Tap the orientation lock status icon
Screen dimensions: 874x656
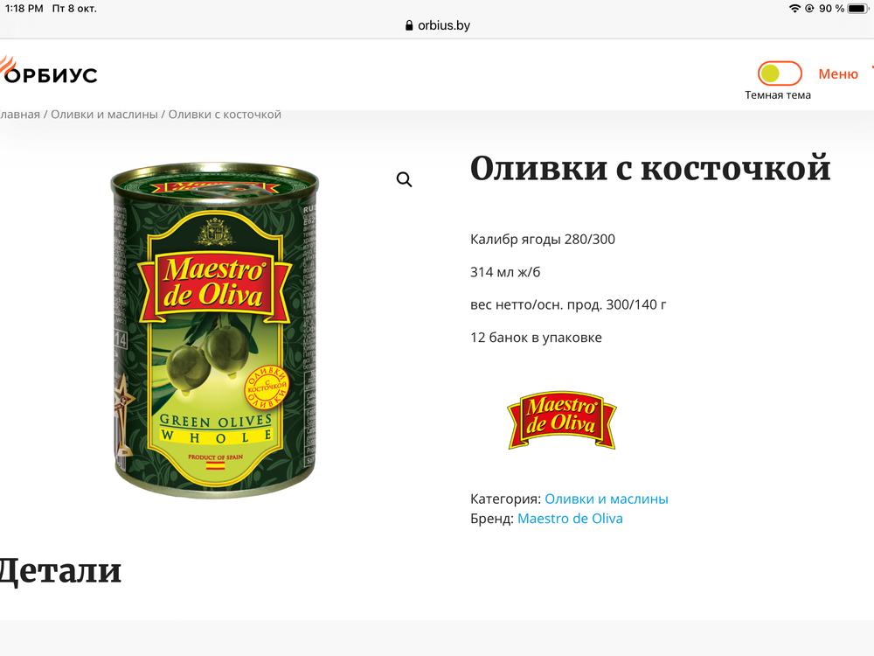[809, 9]
